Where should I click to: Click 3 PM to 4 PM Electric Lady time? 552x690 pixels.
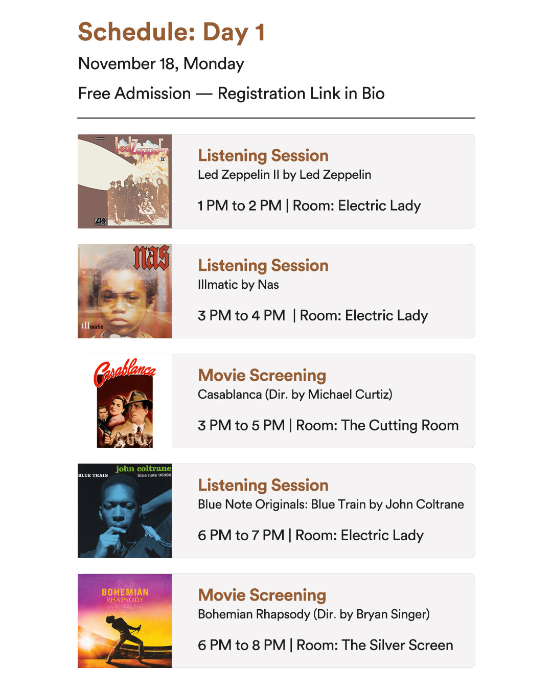(313, 315)
